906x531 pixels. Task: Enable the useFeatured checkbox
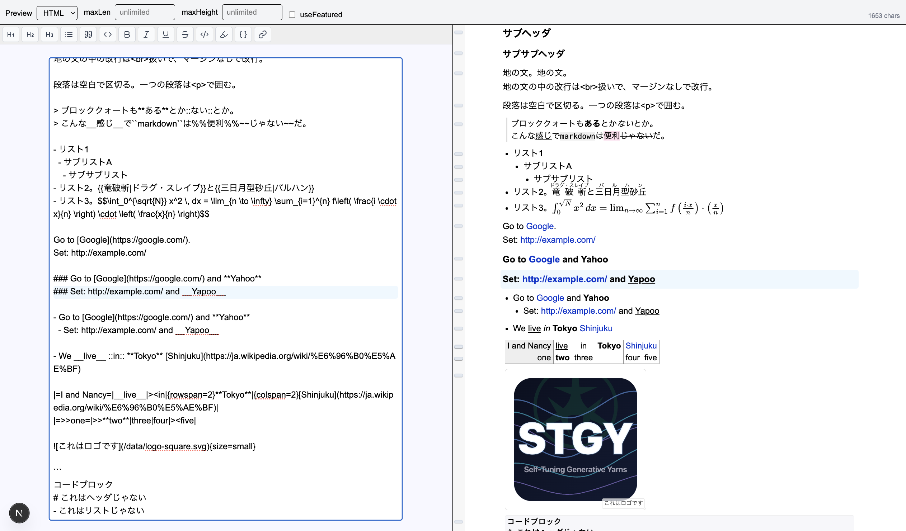[x=292, y=15]
